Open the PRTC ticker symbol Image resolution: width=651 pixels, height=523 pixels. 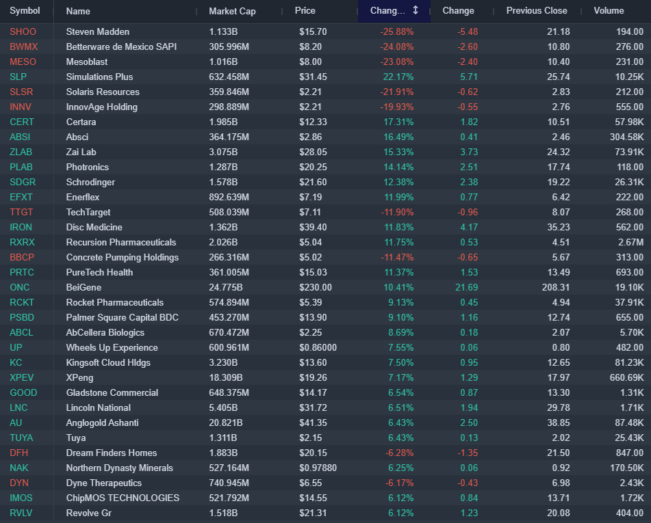coord(22,272)
